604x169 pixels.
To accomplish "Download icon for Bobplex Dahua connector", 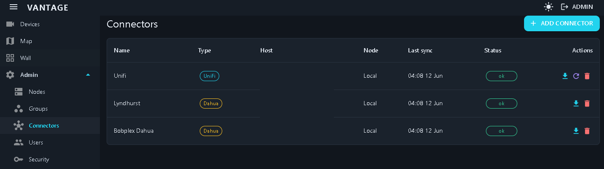I will point(576,131).
